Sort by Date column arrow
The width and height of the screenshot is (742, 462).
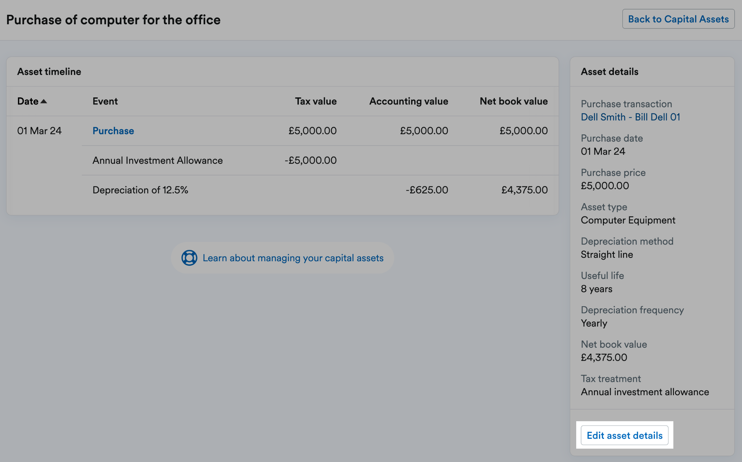[x=44, y=101]
